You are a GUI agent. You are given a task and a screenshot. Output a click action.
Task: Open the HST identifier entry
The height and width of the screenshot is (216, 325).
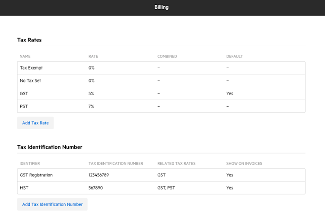click(x=24, y=188)
